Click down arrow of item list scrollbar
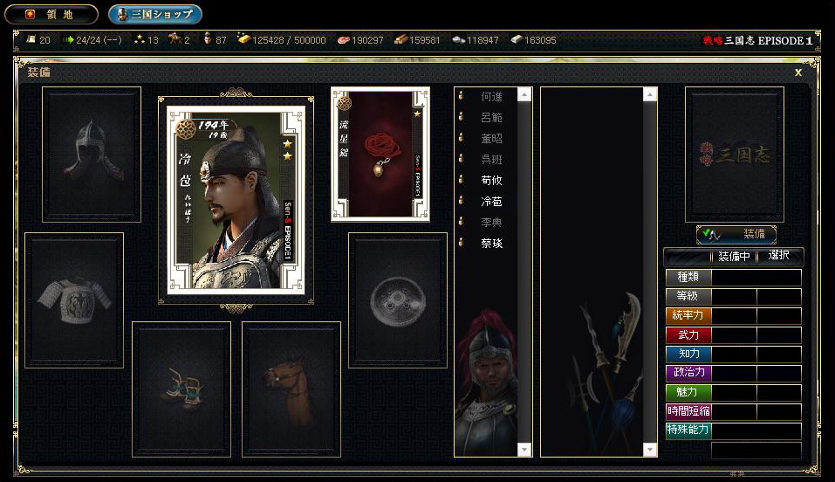Image resolution: width=835 pixels, height=482 pixels. [650, 450]
